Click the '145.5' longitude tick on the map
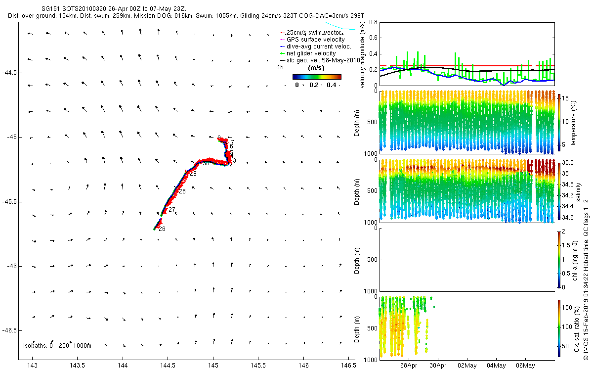This screenshot has height=371, width=593. pos(258,366)
